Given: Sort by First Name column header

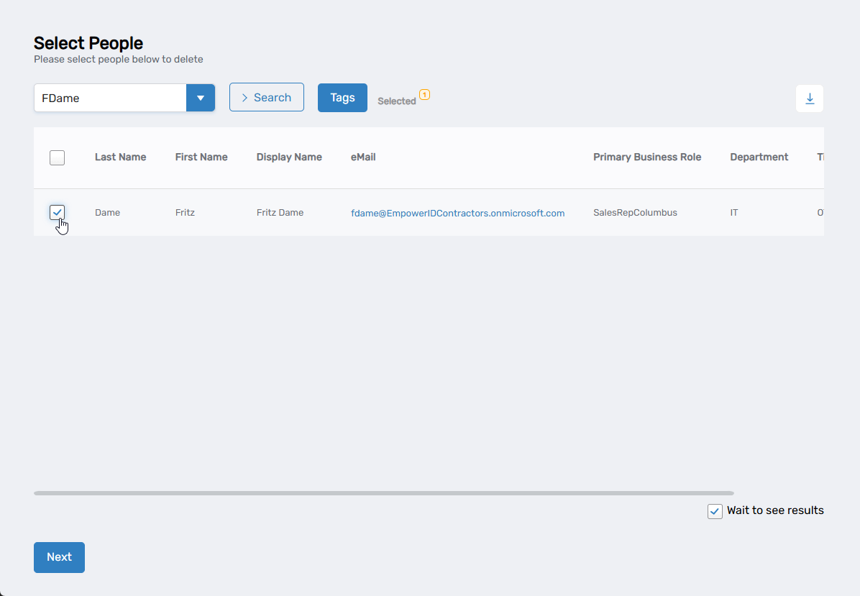Looking at the screenshot, I should point(201,157).
